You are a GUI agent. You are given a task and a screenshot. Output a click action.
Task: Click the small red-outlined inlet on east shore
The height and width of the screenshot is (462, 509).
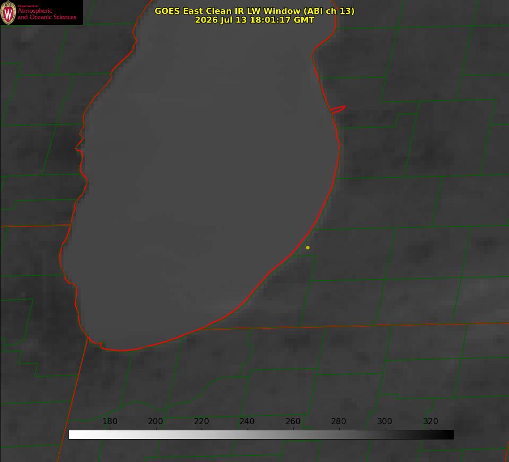point(338,109)
